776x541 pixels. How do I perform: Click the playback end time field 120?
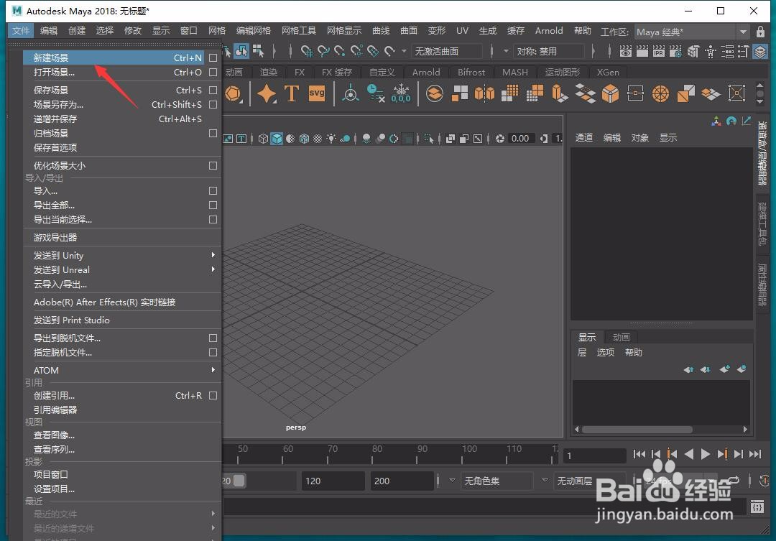click(333, 481)
